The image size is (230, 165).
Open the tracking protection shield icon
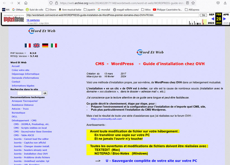point(51,3)
